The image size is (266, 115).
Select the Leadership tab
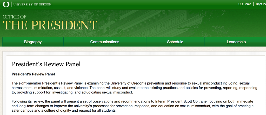(236, 42)
